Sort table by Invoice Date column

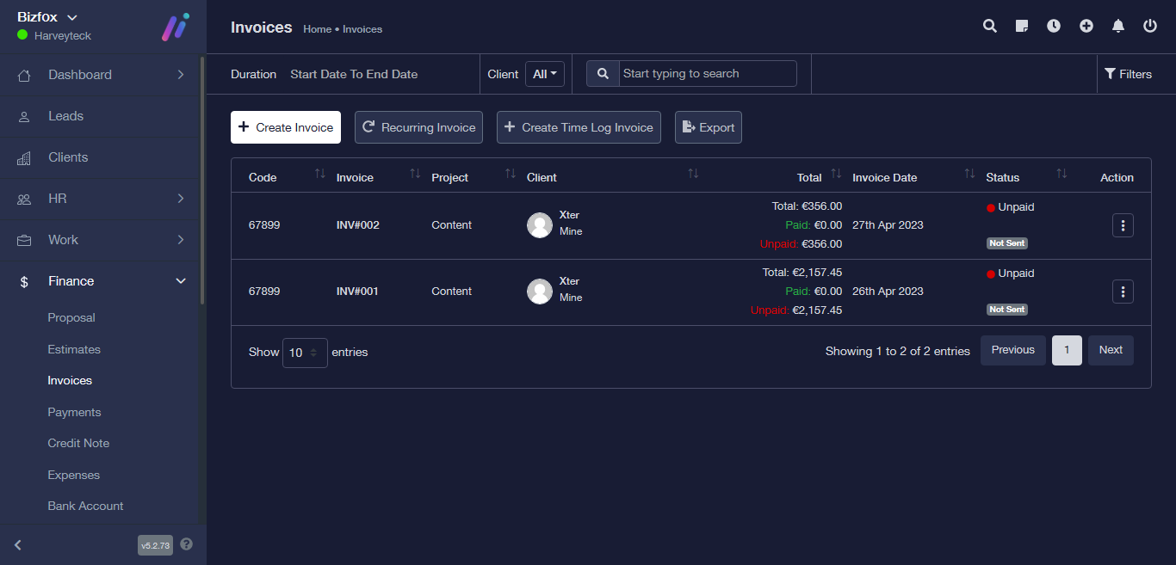[969, 175]
